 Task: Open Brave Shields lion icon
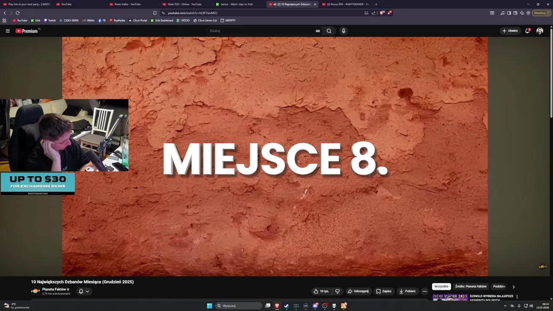click(382, 13)
